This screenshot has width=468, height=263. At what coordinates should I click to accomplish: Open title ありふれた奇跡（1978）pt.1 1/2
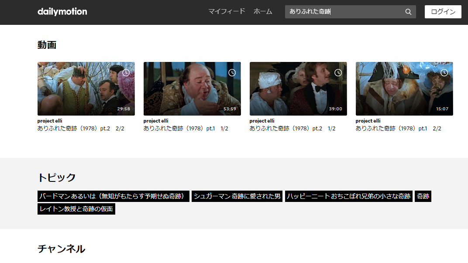click(x=186, y=129)
